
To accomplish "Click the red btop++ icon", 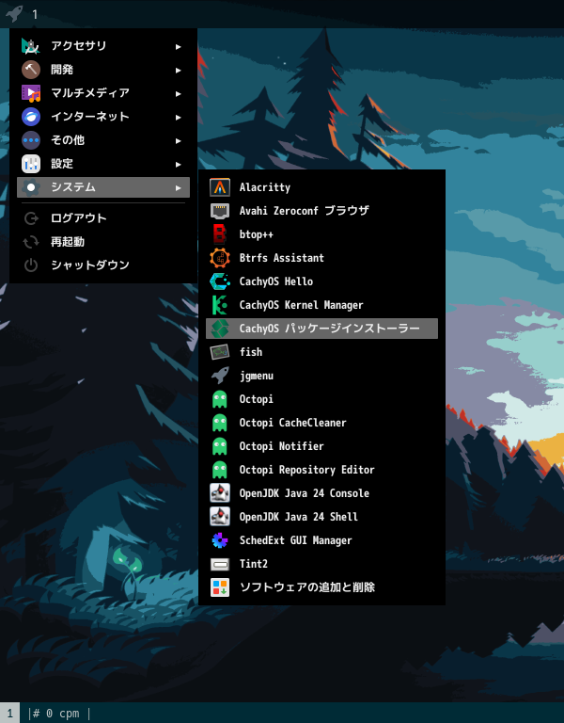I will tap(220, 234).
